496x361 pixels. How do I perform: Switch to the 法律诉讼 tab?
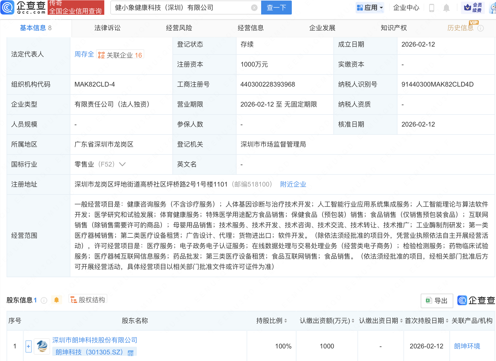[107, 28]
